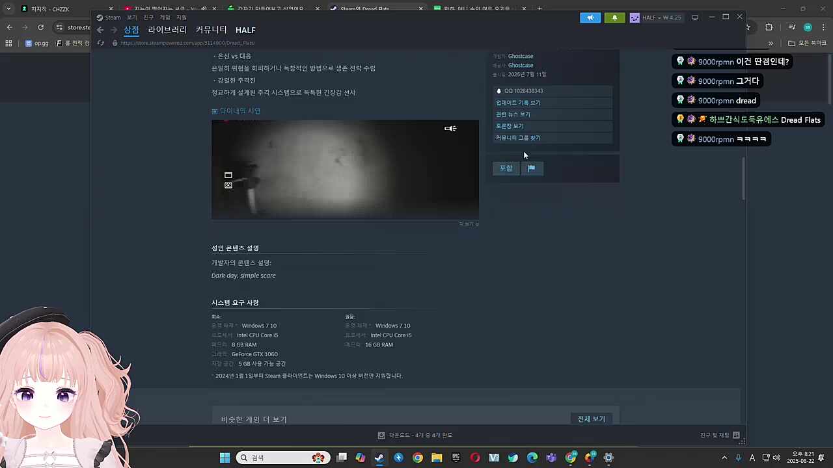Viewport: 833px width, 468px height.
Task: Click the Steam announcements megaphone icon
Action: [x=590, y=18]
